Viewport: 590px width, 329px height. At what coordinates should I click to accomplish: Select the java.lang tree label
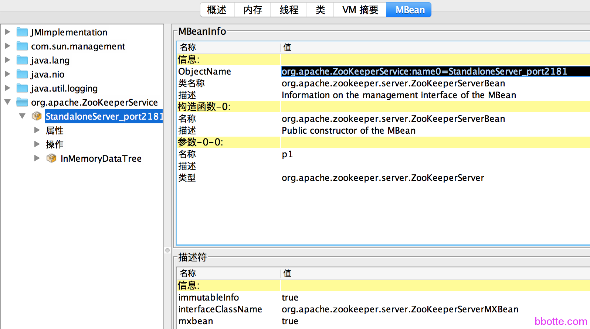pos(50,60)
